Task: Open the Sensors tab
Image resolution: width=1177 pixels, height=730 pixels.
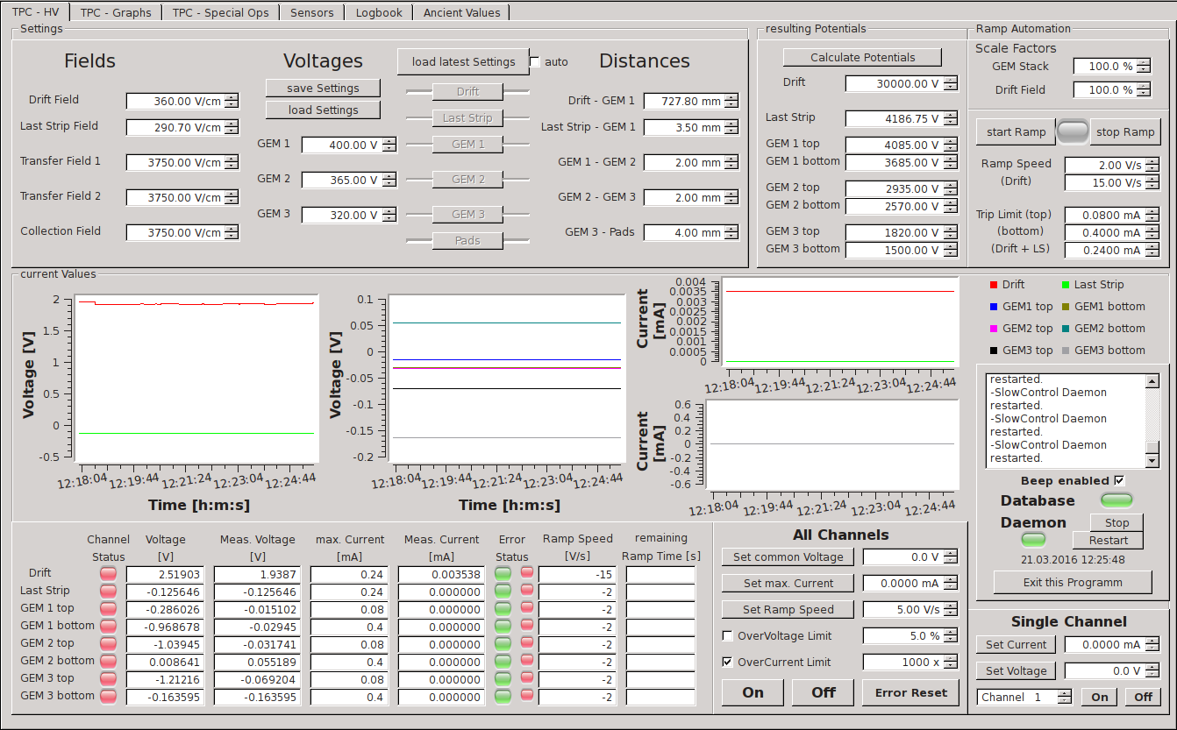Action: click(x=312, y=12)
